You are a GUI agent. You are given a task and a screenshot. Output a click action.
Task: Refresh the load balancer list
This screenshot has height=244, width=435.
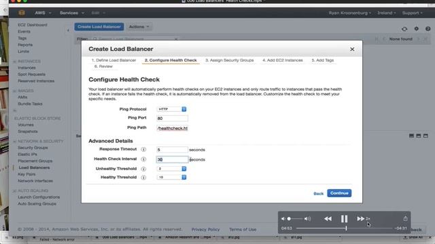pos(404,28)
